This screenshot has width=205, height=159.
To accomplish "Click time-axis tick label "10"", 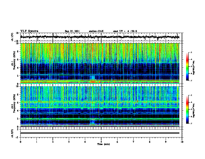I will pos(182,142).
